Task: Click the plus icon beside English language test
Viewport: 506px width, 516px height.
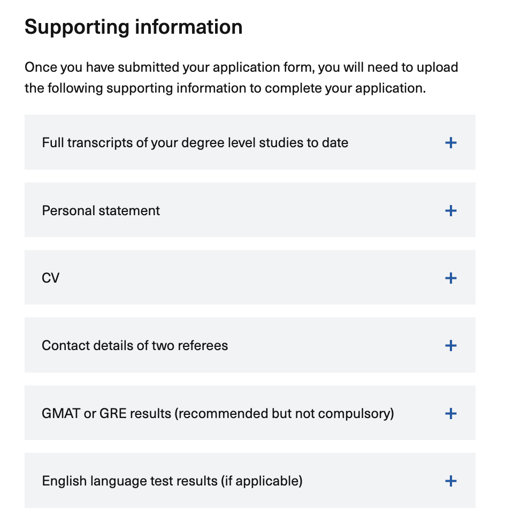Action: pyautogui.click(x=451, y=481)
